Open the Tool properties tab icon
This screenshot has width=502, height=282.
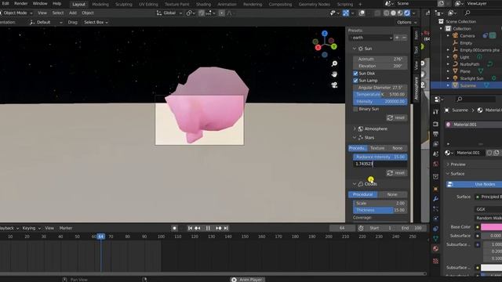435,111
